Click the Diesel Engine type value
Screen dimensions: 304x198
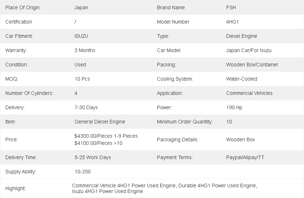click(242, 36)
